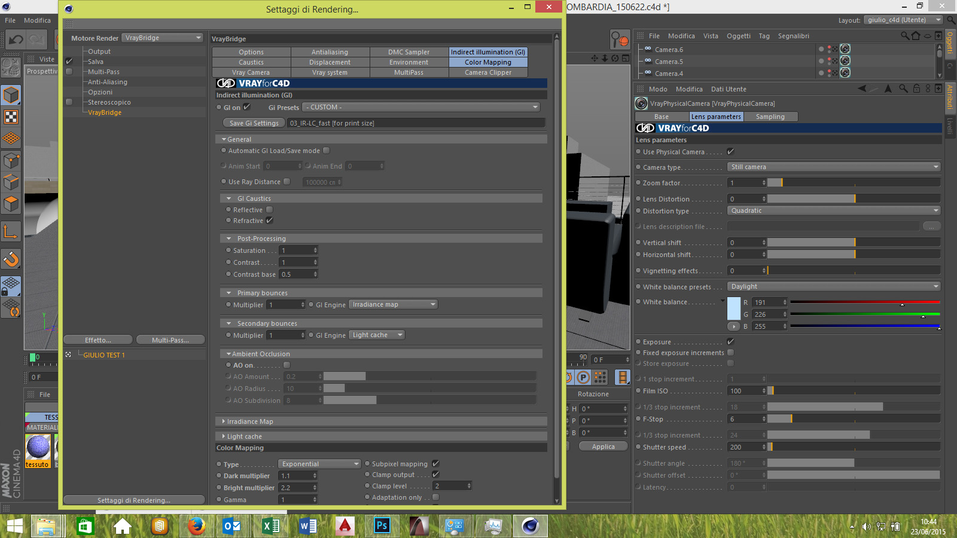The image size is (957, 538).
Task: Open primary GI Engine Irradiance map dropdown
Action: click(x=393, y=305)
